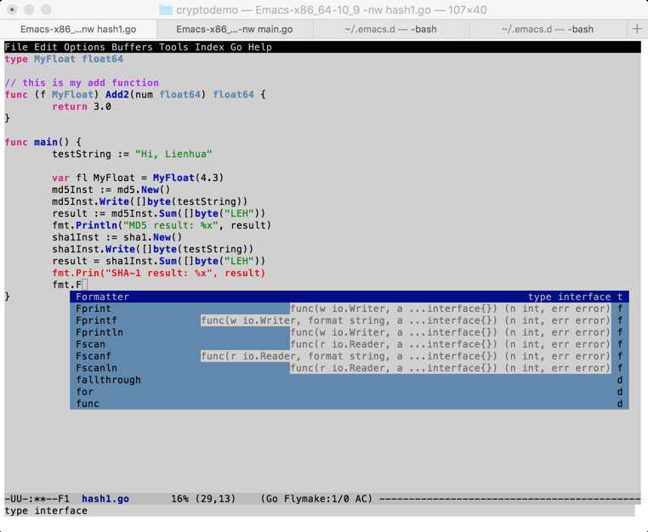Click the -UU-:**--F1 status in mode line
The image size is (648, 532).
tap(37, 499)
